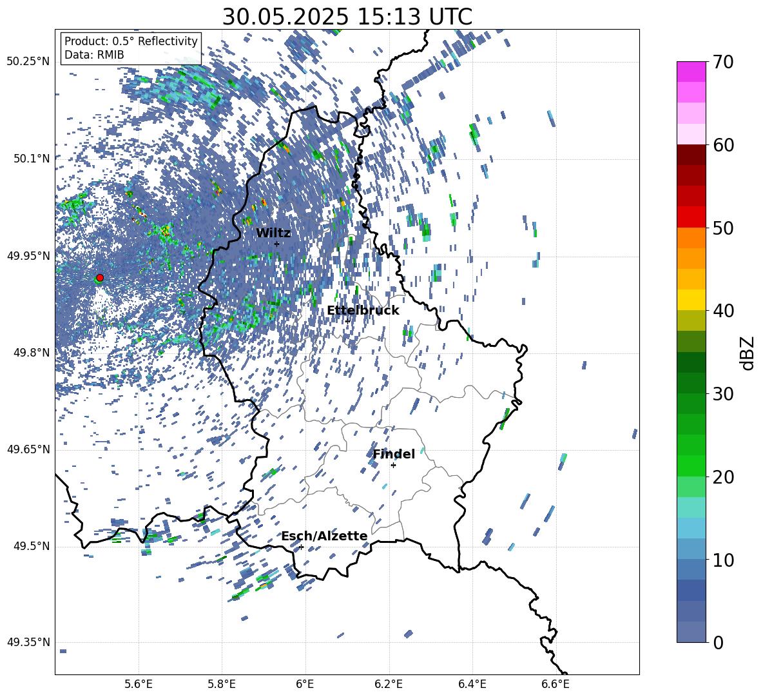
Task: Click the Ettelbruck cross marker
Action: click(347, 320)
